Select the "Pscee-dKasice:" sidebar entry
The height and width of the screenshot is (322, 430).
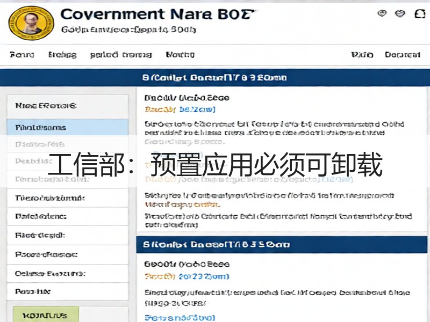point(68,254)
